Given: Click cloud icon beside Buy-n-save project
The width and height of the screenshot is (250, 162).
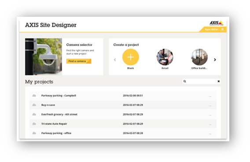Looking at the screenshot, I should 34,105.
